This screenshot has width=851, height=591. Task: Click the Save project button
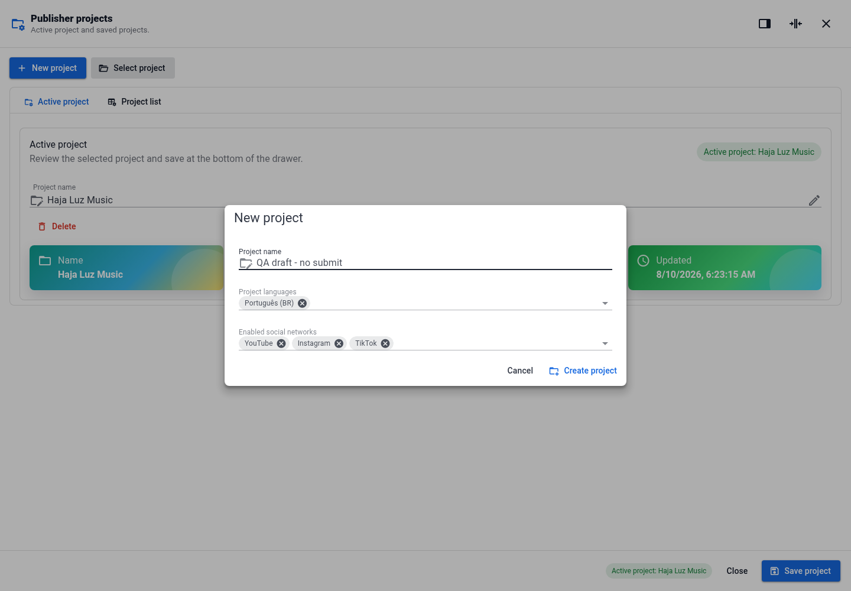tap(801, 571)
